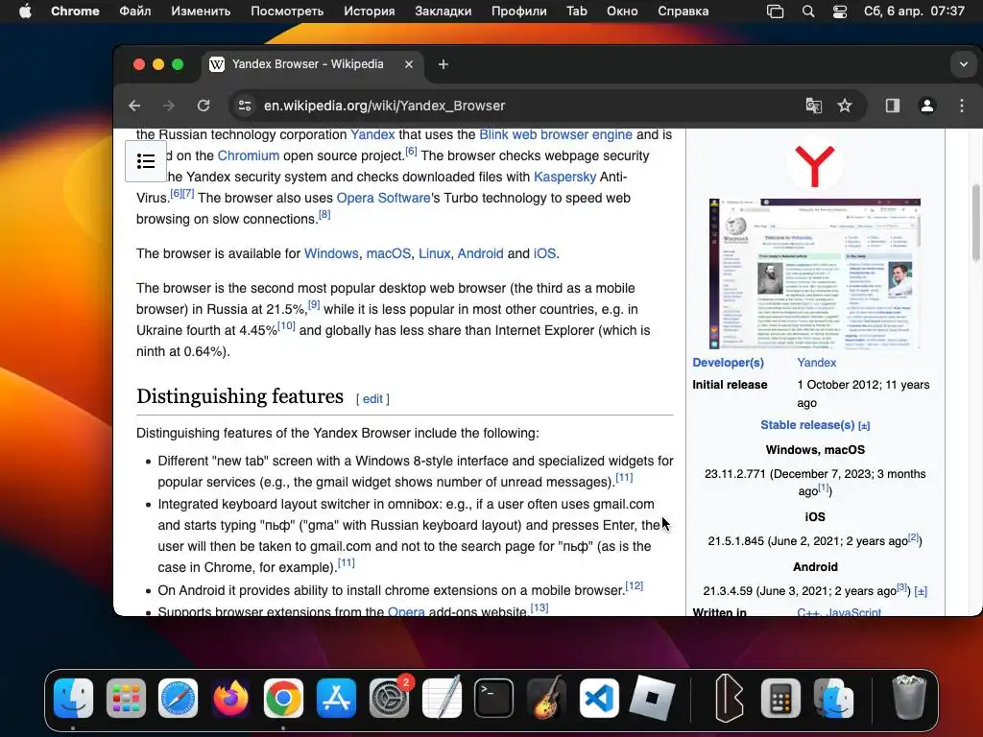
Task: Close the Yandex Browser Wikipedia tab
Action: pyautogui.click(x=409, y=64)
